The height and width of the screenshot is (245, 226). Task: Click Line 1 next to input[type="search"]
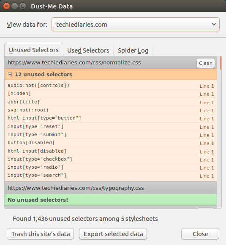coord(207,176)
